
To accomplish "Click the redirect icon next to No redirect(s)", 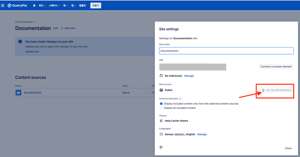I will pyautogui.click(x=161, y=76).
